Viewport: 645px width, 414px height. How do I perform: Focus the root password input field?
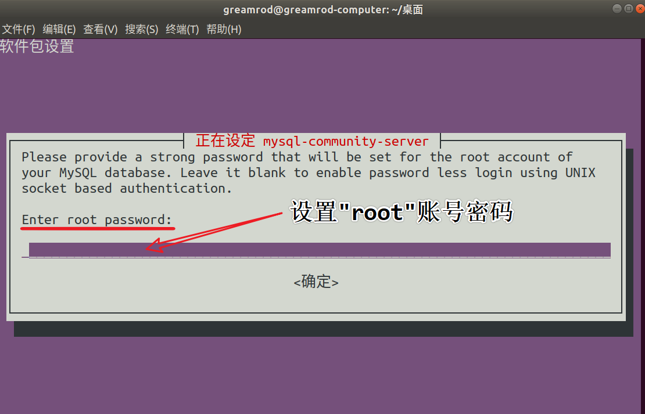(x=320, y=250)
